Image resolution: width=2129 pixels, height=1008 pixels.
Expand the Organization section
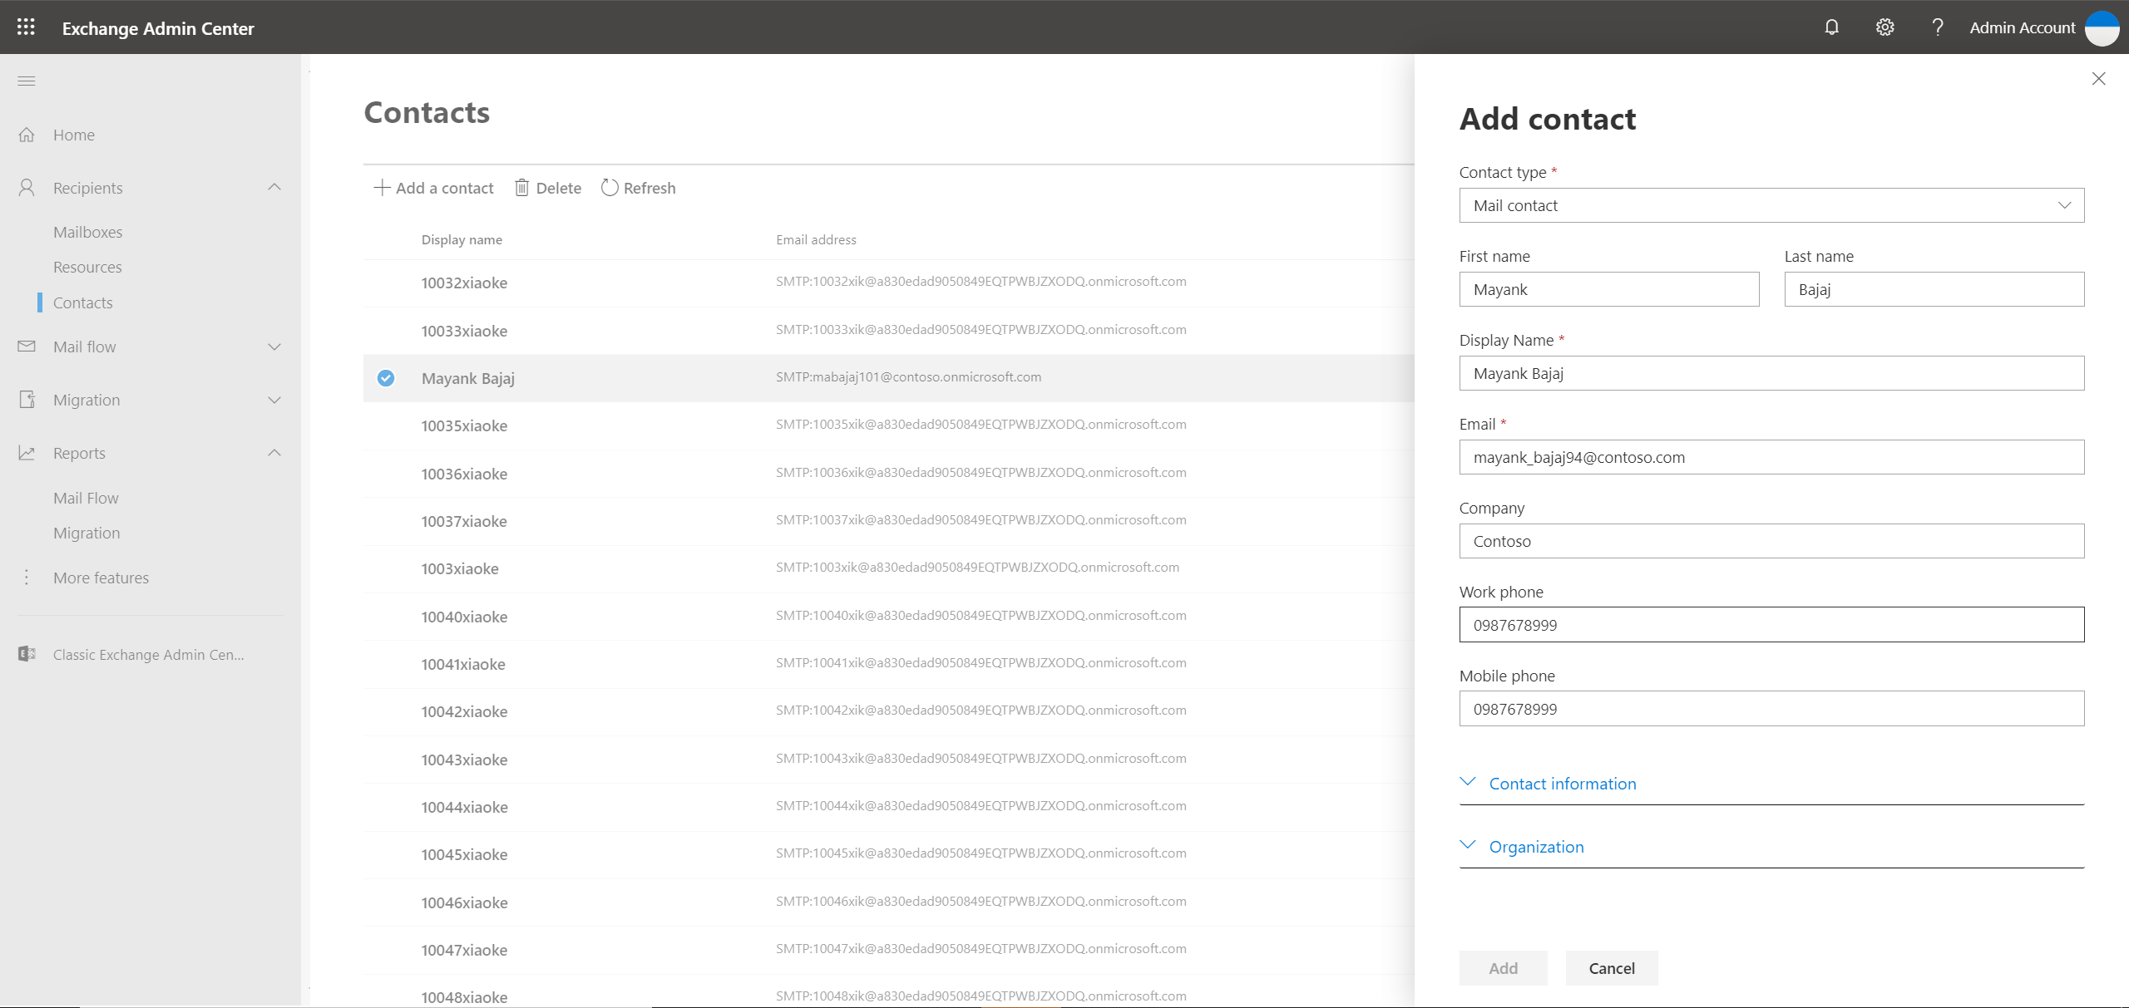(1536, 845)
